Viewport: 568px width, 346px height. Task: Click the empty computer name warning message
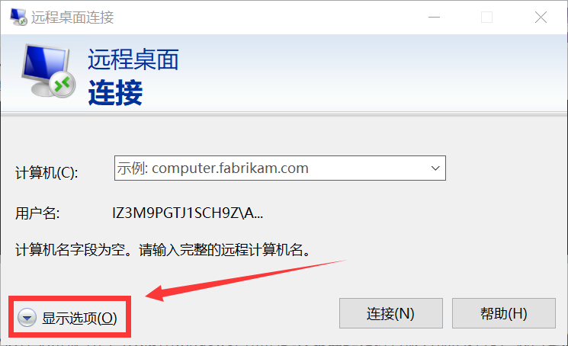162,250
